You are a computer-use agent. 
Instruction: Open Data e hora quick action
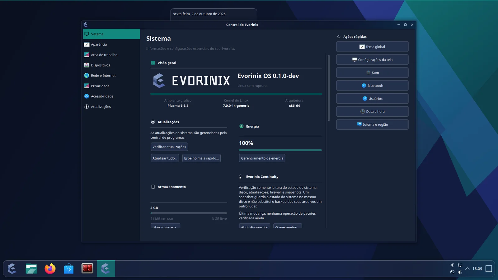[372, 111]
